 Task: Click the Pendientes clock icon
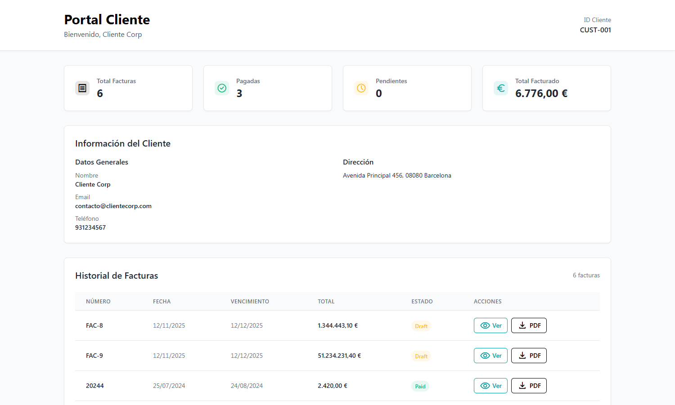click(x=361, y=88)
